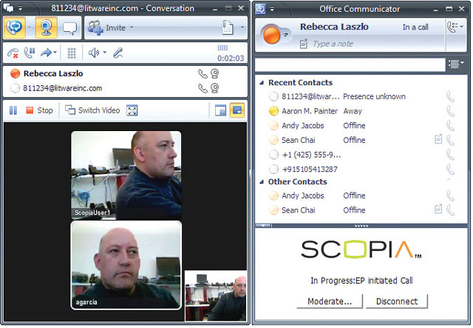
Task: Call Other Contacts Andy Jacobs via phone icon
Action: (450, 196)
